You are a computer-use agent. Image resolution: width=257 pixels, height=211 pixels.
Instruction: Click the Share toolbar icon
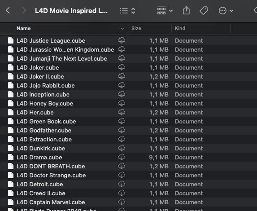tap(186, 10)
